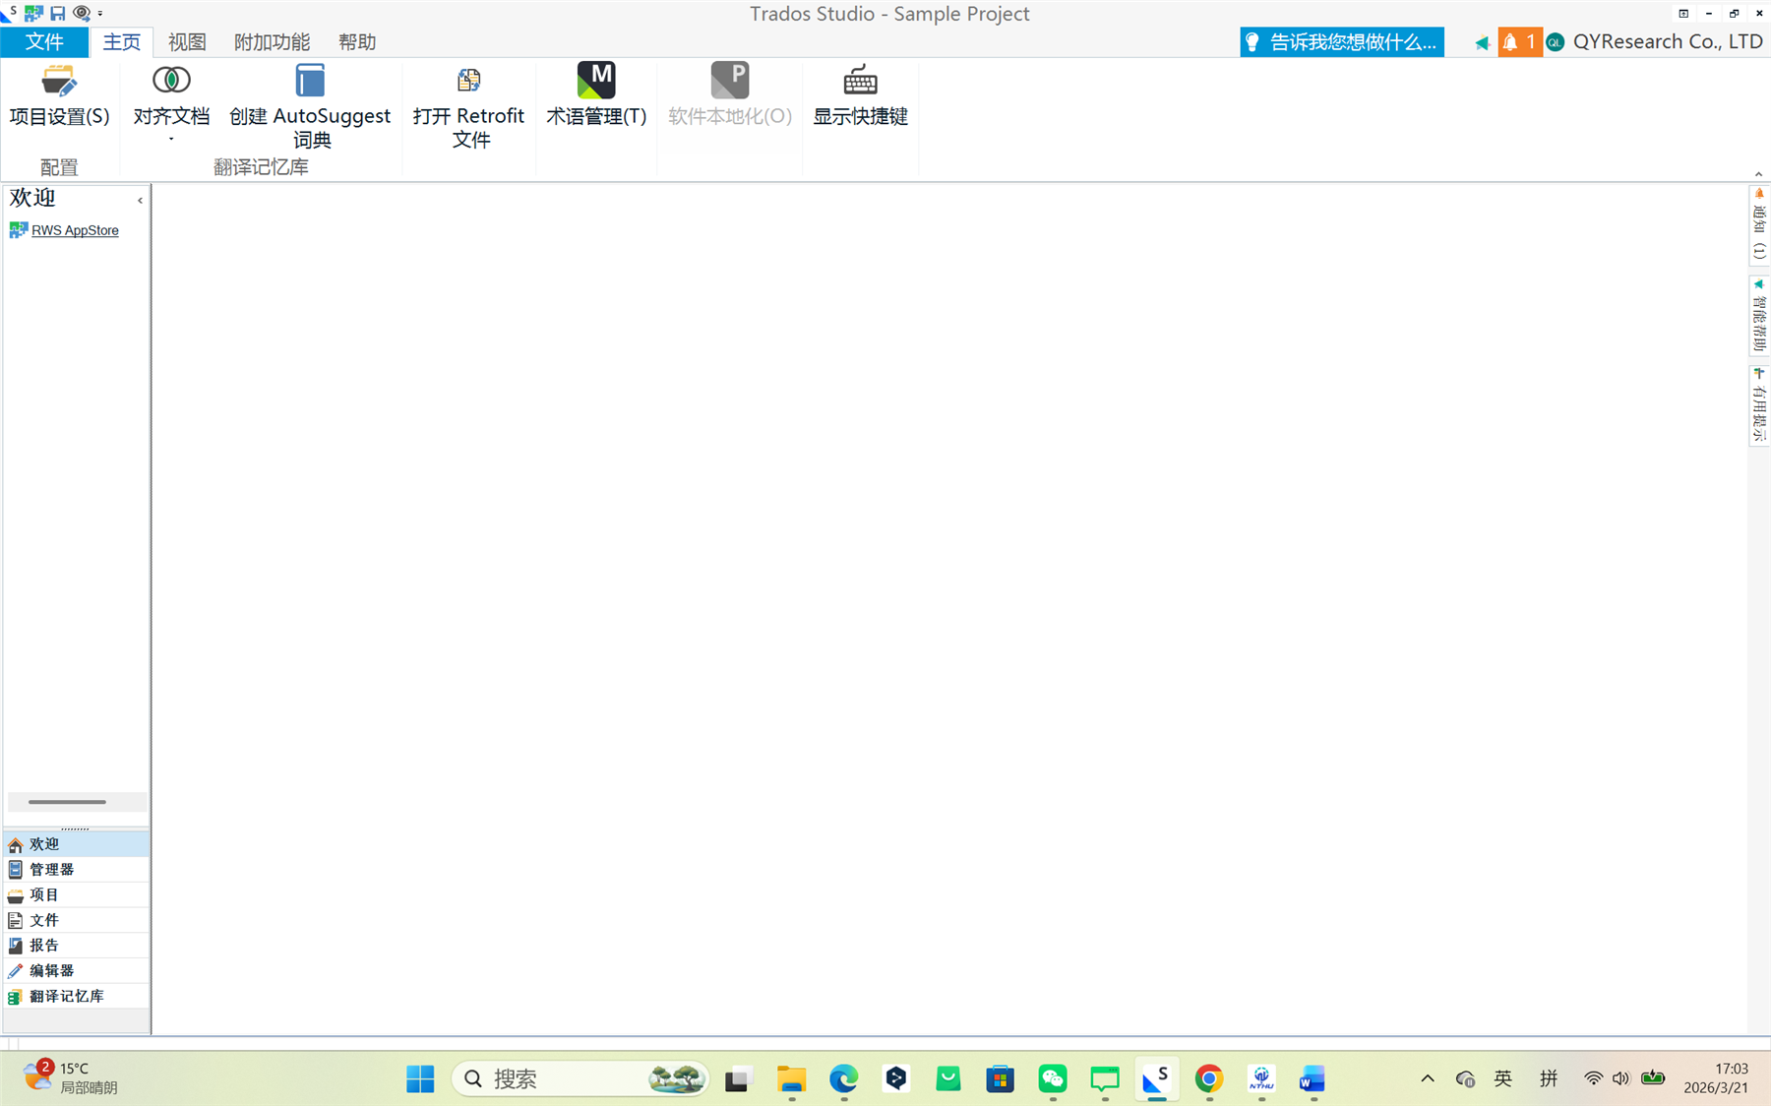The height and width of the screenshot is (1106, 1771).
Task: Show the 智能帮助 panel
Action: point(1758,317)
